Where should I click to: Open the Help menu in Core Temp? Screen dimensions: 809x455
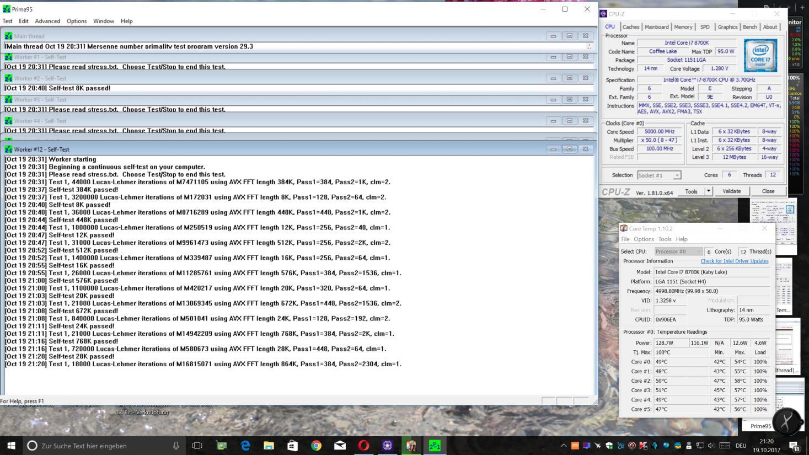point(682,239)
